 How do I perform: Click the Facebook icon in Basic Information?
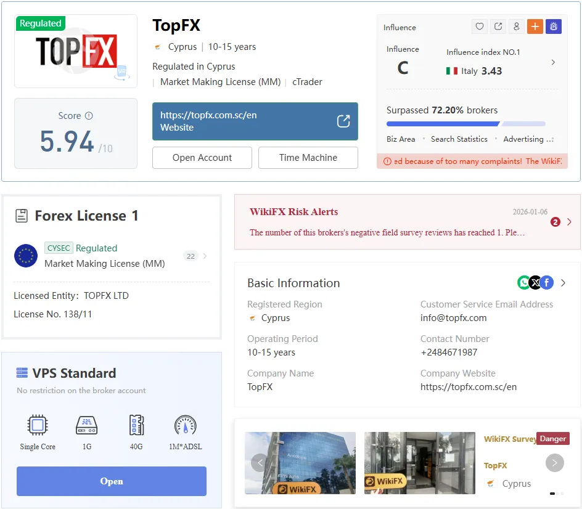pyautogui.click(x=547, y=283)
